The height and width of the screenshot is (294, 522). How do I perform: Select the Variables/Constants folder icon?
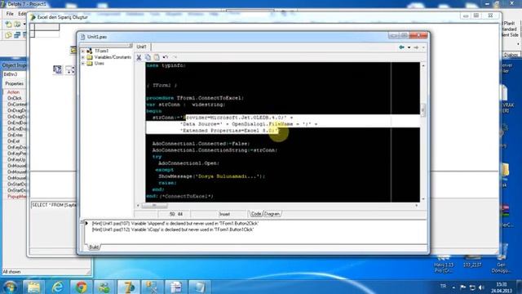pyautogui.click(x=90, y=57)
